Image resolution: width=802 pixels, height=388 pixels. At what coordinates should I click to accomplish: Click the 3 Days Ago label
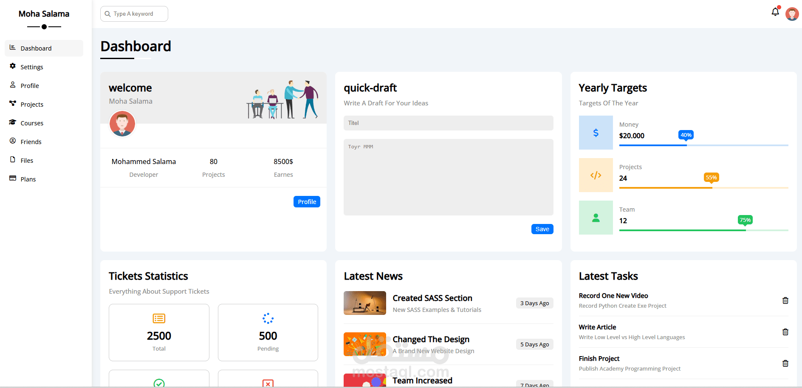[534, 303]
